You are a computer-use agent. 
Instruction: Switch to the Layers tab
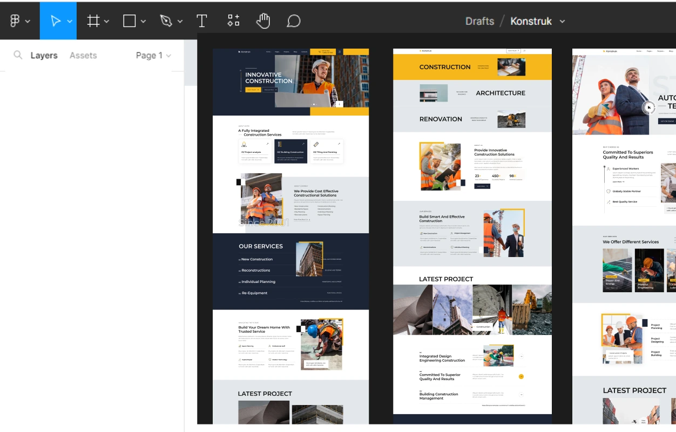tap(44, 55)
